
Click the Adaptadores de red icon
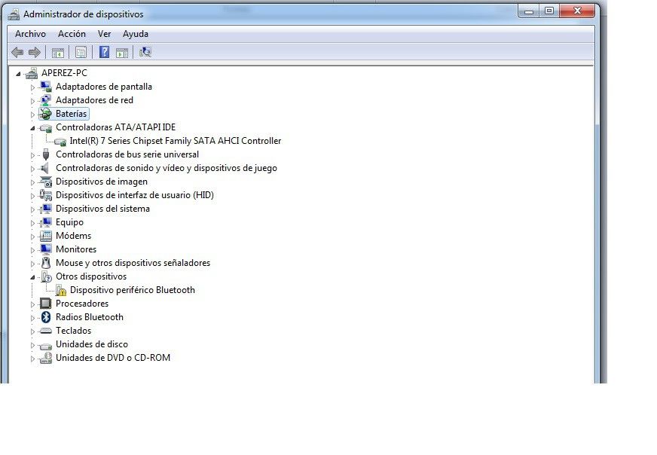46,100
